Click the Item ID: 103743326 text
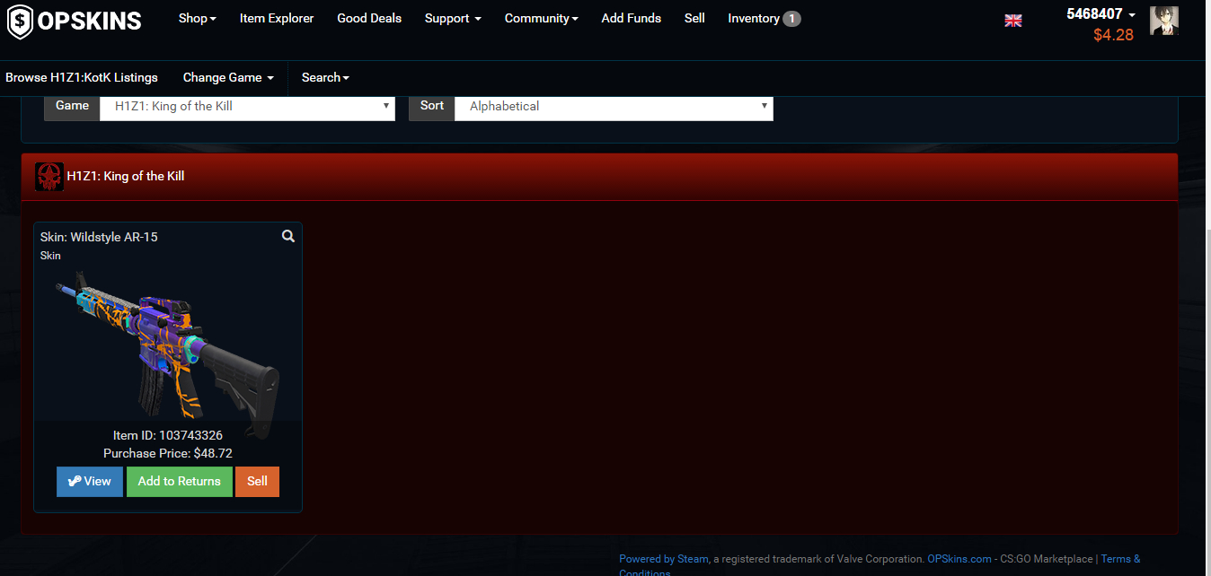This screenshot has height=576, width=1211. tap(168, 435)
